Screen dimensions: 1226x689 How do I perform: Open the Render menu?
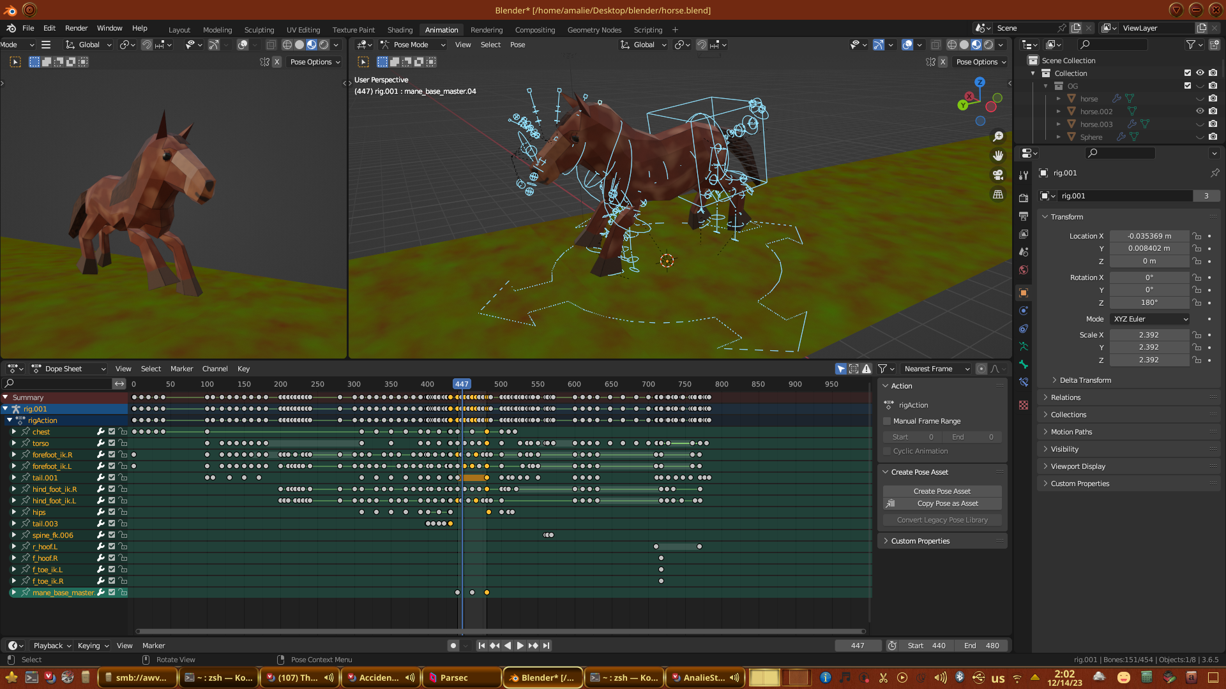(x=76, y=28)
